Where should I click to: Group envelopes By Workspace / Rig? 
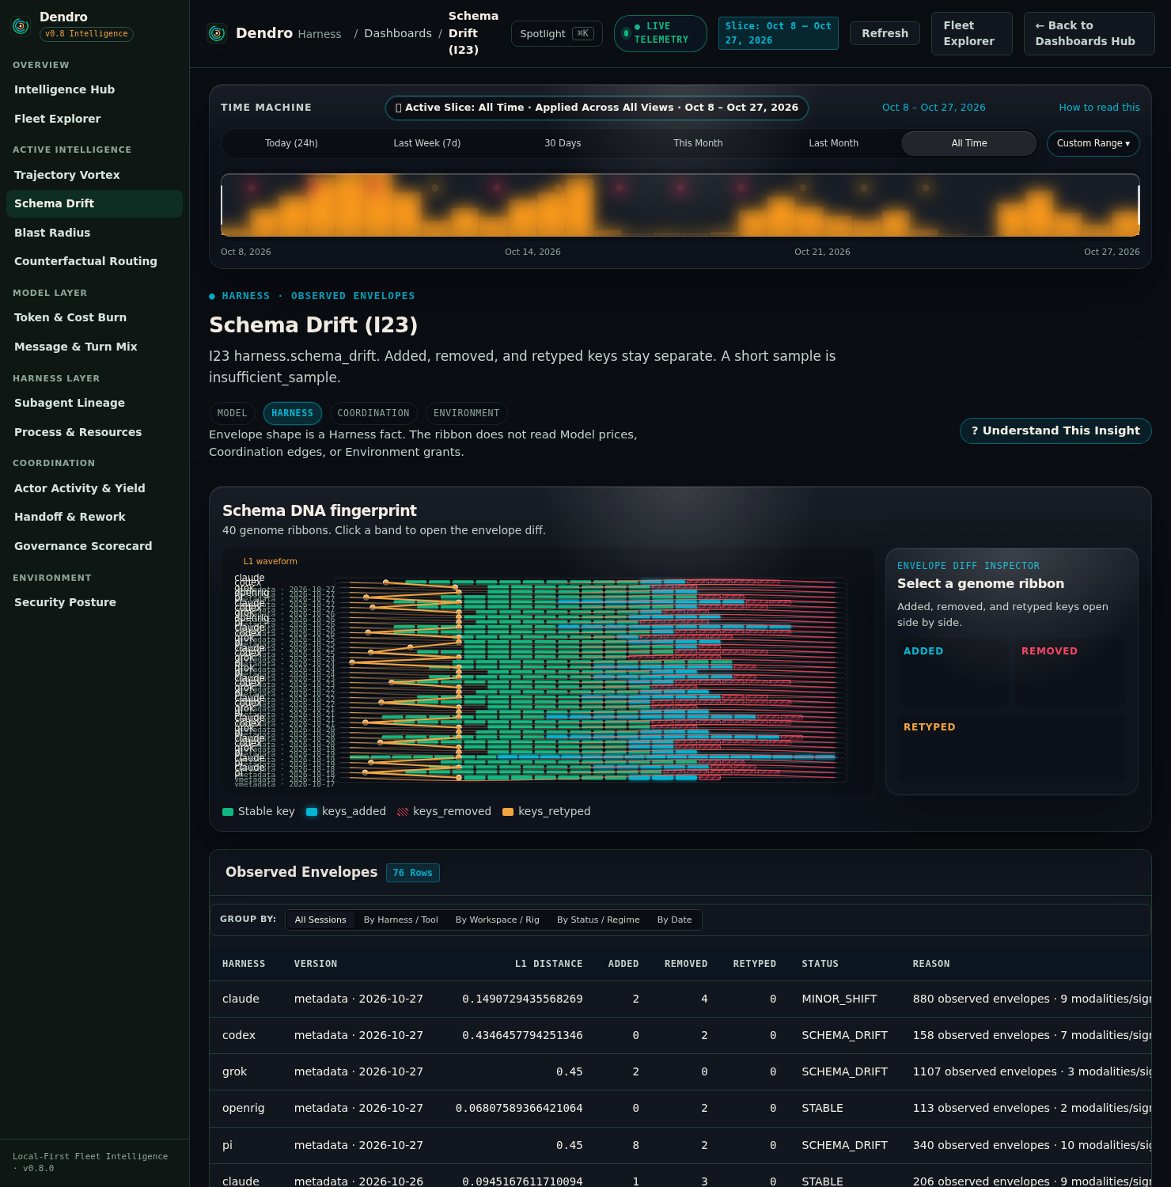tap(498, 920)
